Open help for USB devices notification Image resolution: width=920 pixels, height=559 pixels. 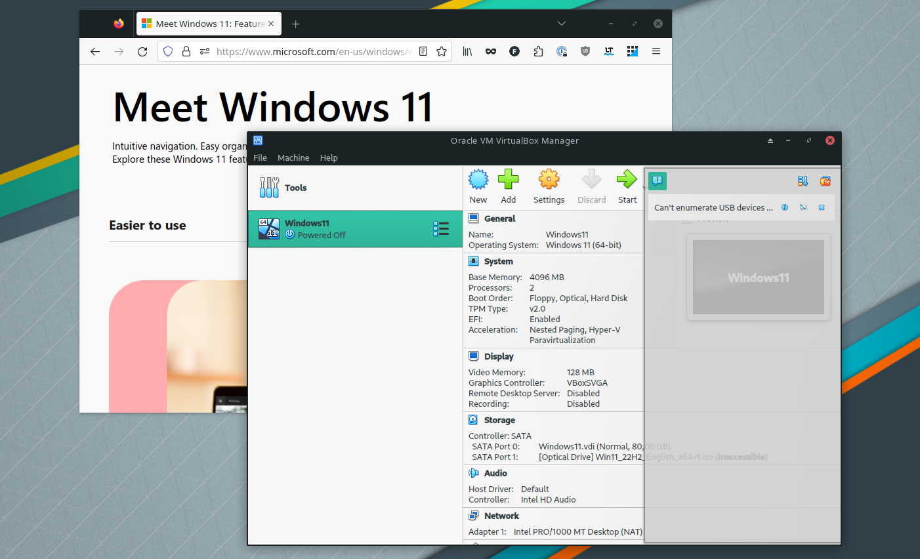pos(785,207)
